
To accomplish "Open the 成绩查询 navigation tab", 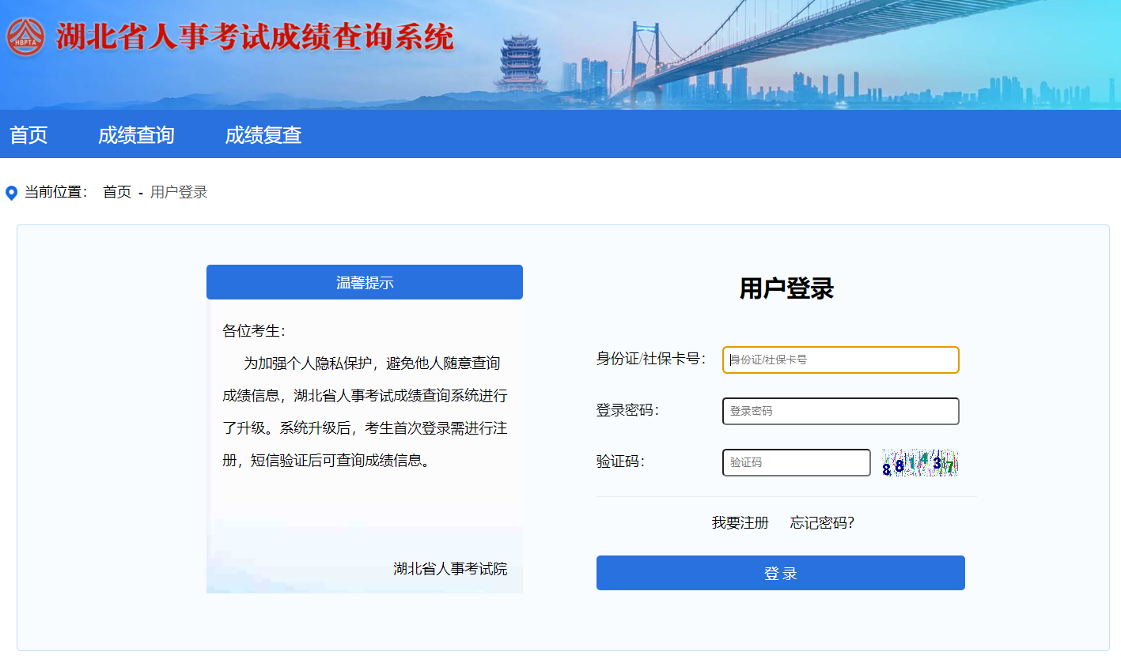I will (x=136, y=135).
